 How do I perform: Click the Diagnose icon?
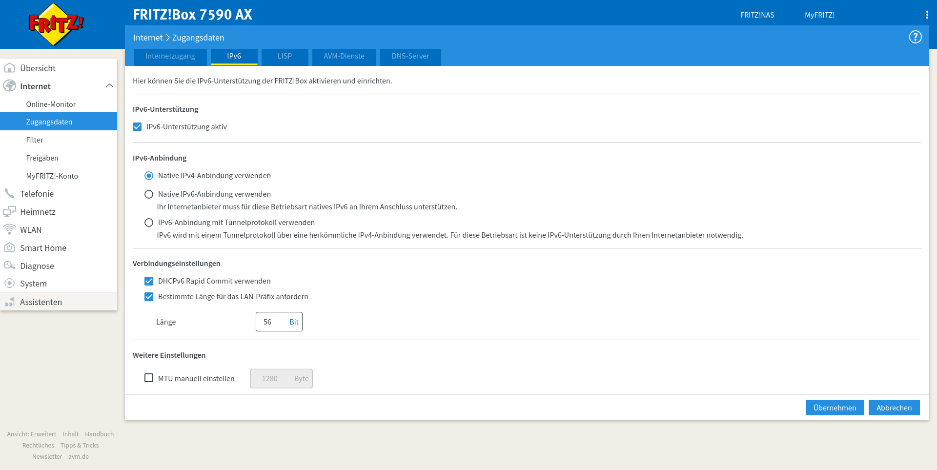click(x=9, y=266)
